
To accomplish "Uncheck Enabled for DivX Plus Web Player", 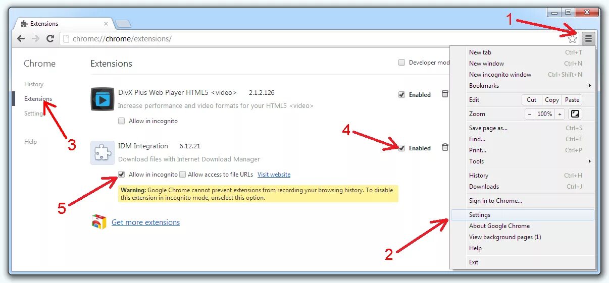I will point(402,94).
